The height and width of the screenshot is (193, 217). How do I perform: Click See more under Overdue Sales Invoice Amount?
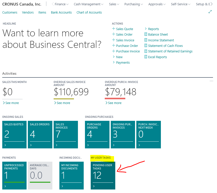tap(62, 103)
